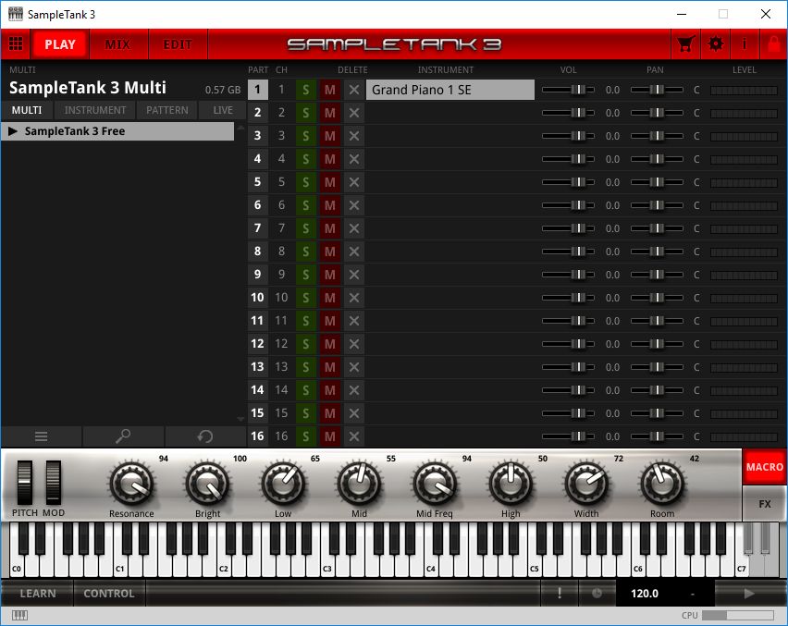788x626 pixels.
Task: Click the pan slider for part 1
Action: click(x=657, y=90)
